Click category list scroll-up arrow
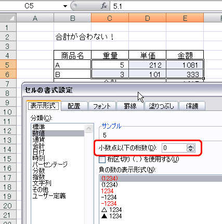Viewport: 222px width, 224px height. [89, 129]
